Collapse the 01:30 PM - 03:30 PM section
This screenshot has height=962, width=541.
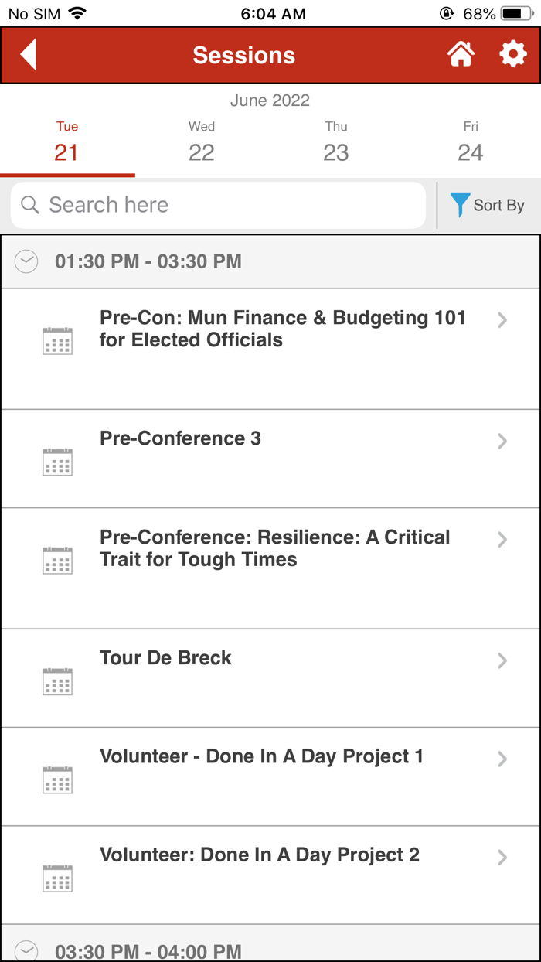pyautogui.click(x=26, y=261)
